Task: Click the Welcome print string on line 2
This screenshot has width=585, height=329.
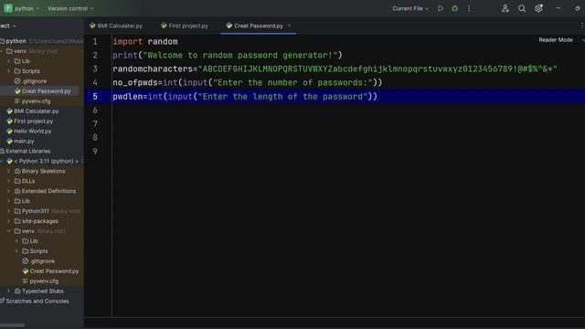Action: click(240, 55)
